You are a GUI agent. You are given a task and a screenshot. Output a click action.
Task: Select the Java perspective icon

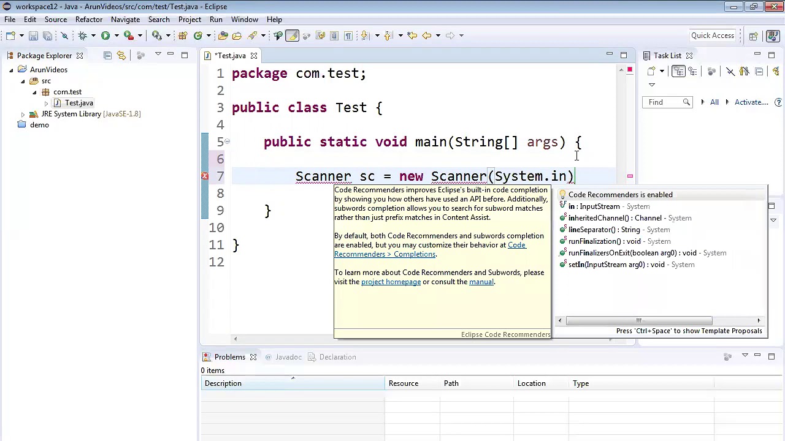click(772, 36)
